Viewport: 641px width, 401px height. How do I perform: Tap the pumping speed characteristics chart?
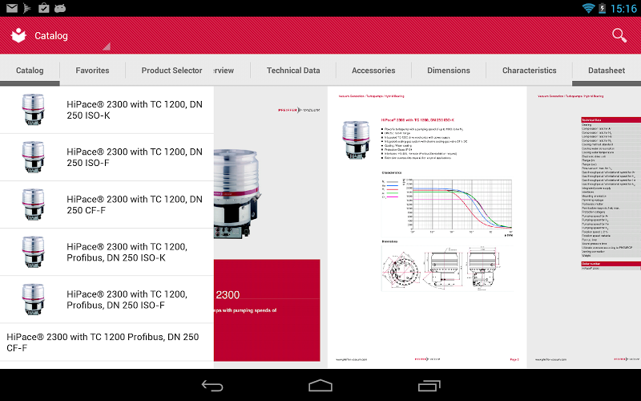(x=447, y=207)
